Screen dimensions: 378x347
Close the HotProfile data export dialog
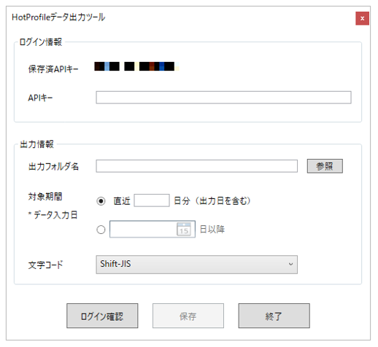[x=362, y=18]
